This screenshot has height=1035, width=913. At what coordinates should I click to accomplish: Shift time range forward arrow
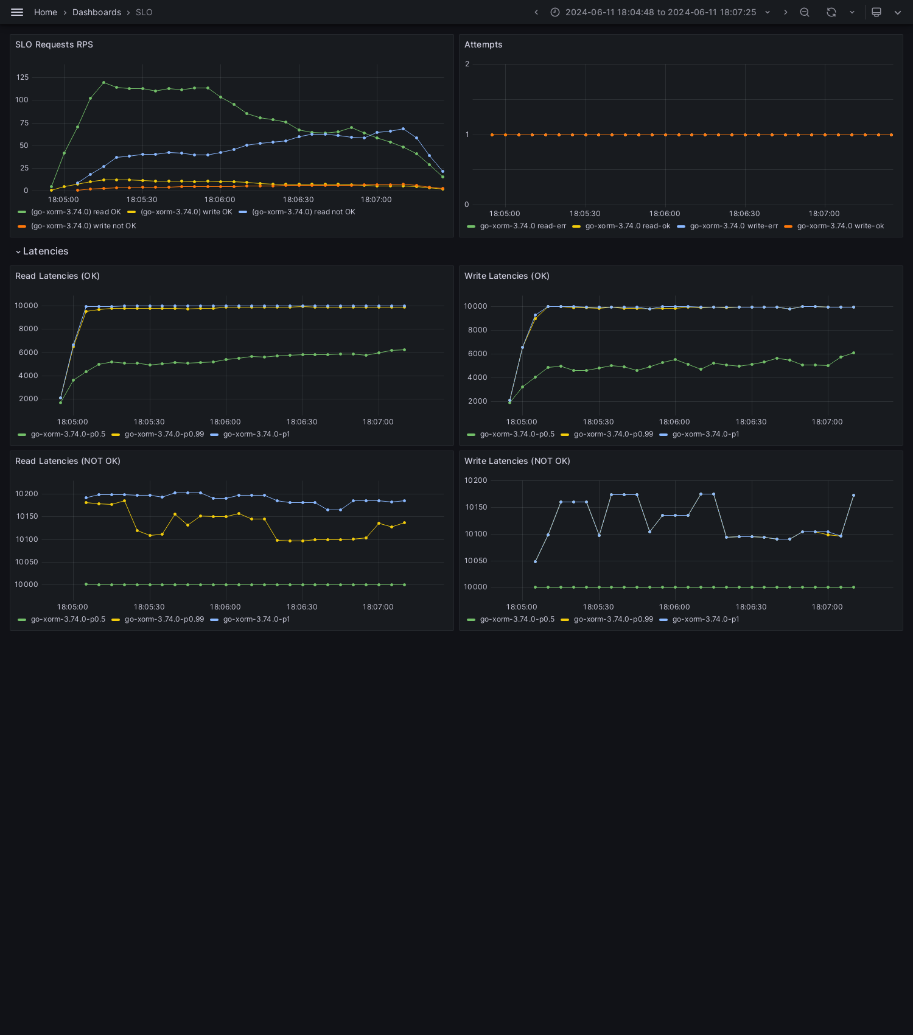click(786, 12)
